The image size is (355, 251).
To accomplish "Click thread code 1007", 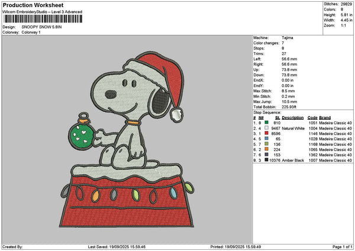I will pos(313,160).
